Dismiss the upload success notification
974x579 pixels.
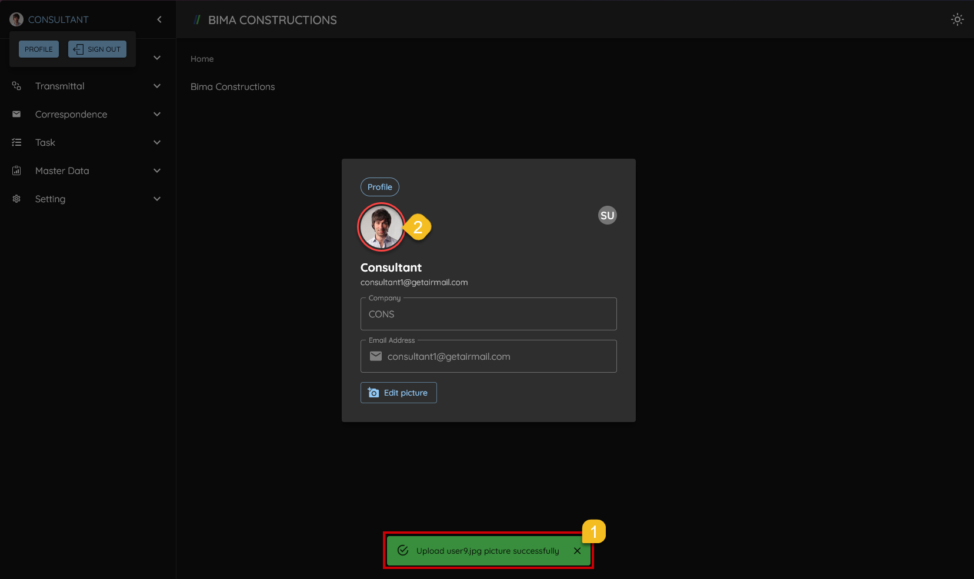tap(577, 551)
